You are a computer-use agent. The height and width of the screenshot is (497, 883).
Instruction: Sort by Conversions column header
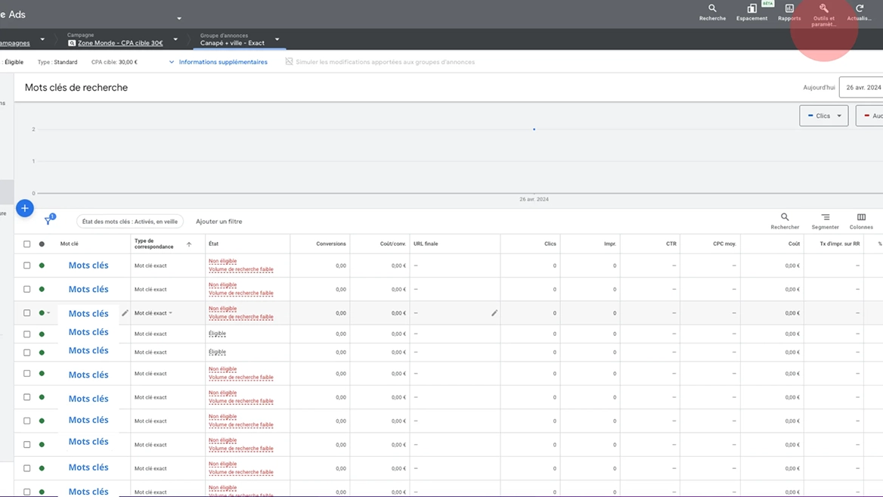tap(331, 244)
